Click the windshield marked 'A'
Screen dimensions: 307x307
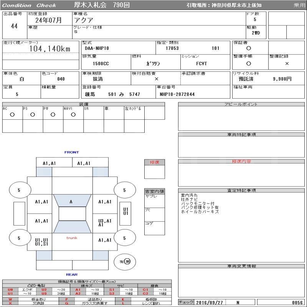click(72, 200)
